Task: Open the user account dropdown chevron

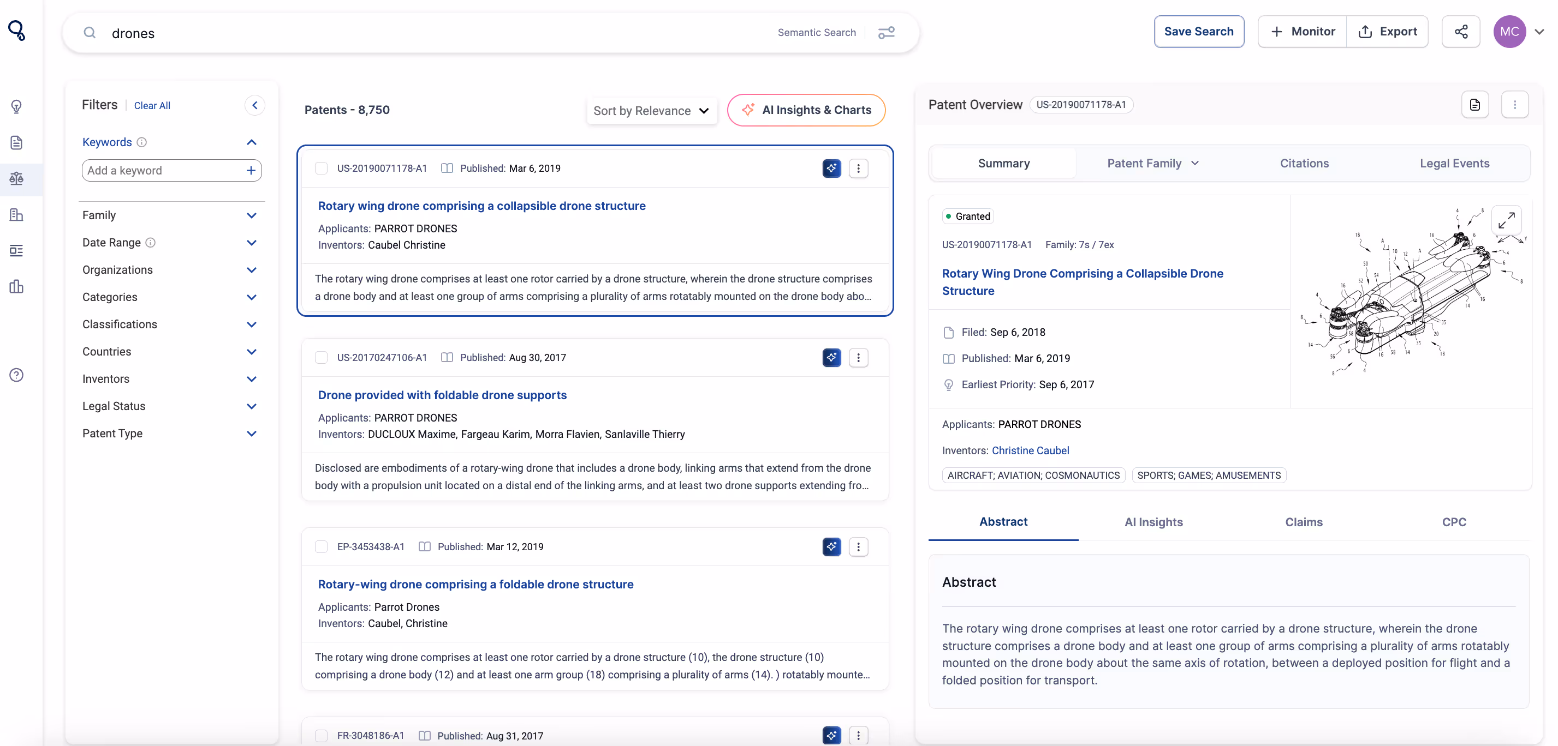Action: point(1539,32)
